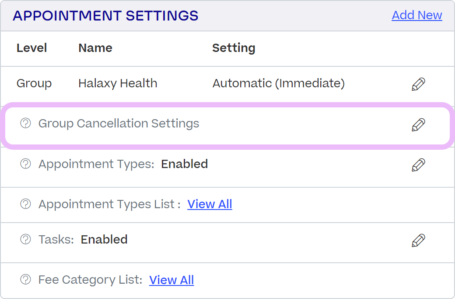
Task: Click the Tasks Enabled status text
Action: point(104,239)
